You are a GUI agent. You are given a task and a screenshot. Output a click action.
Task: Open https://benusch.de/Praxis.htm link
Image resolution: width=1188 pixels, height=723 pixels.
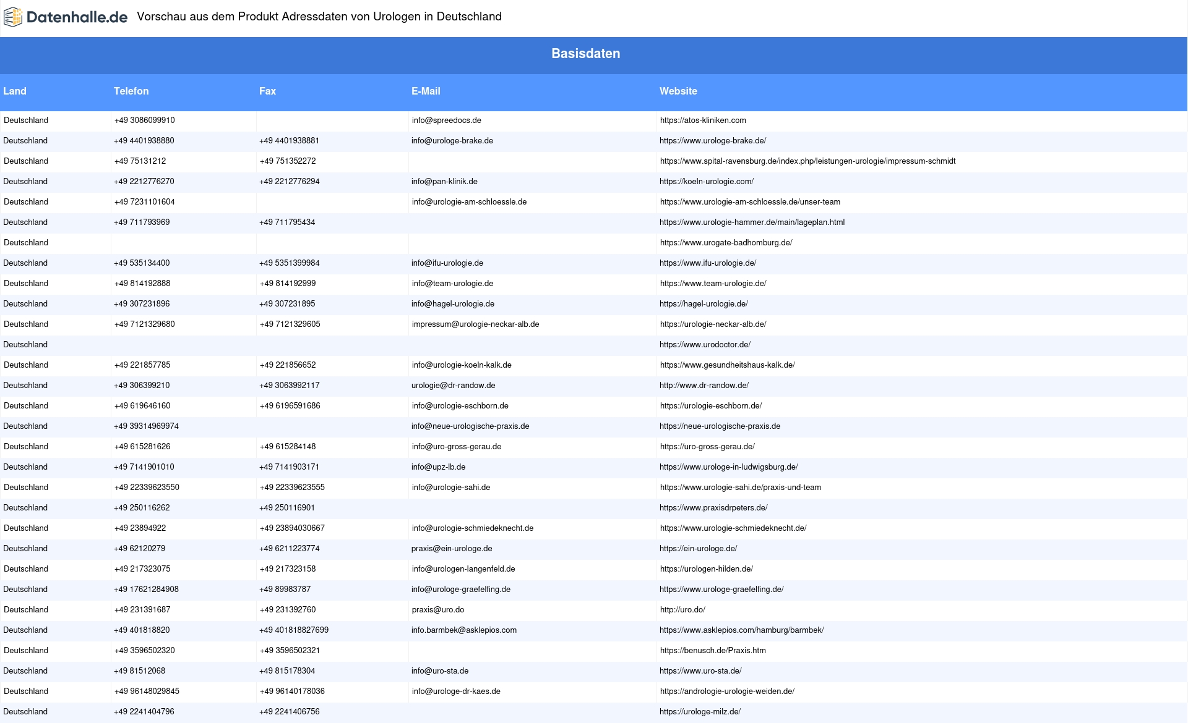(713, 651)
